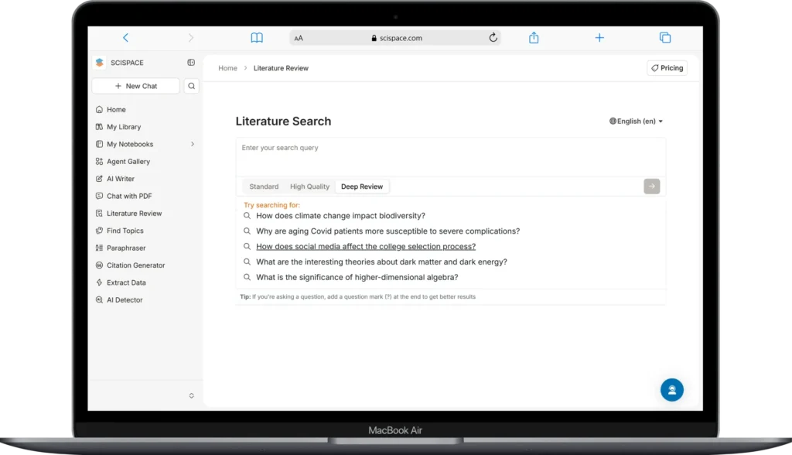792x455 pixels.
Task: Open AI Writer from the sidebar
Action: coord(120,179)
